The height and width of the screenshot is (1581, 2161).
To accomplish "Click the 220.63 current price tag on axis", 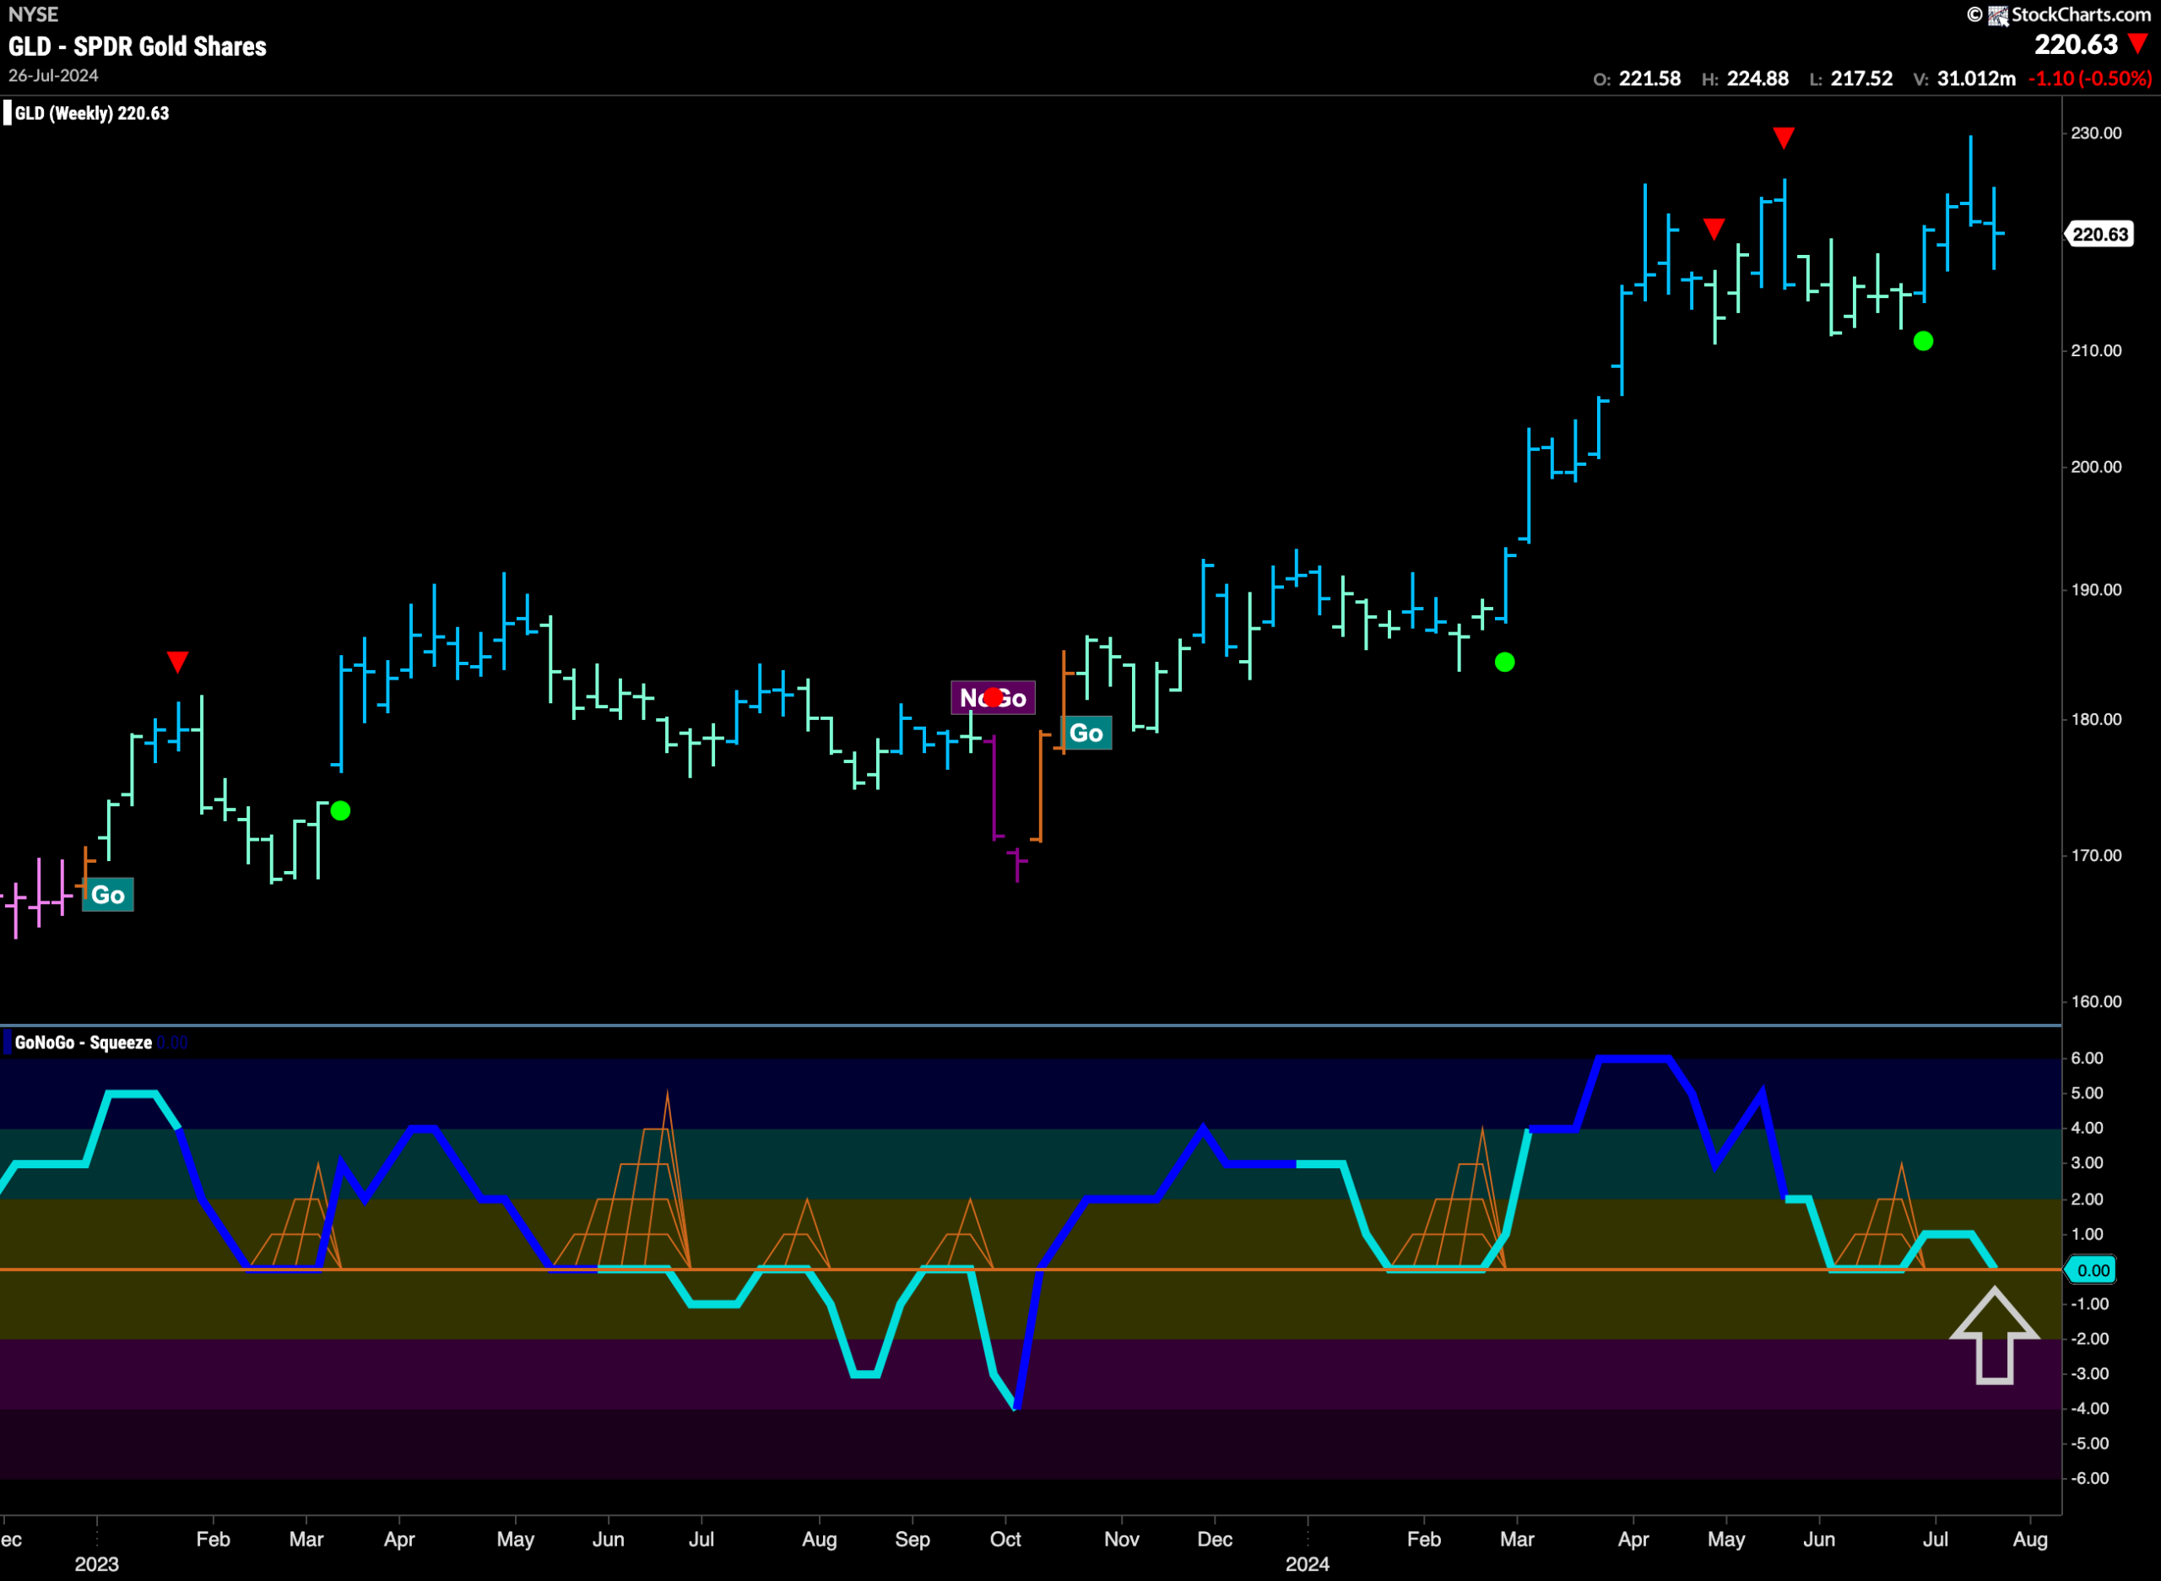I will tap(2099, 235).
